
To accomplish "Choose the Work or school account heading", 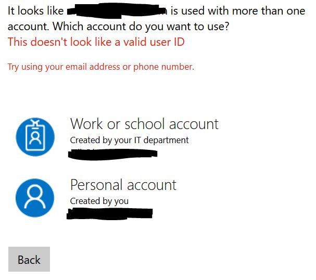I will click(x=144, y=124).
